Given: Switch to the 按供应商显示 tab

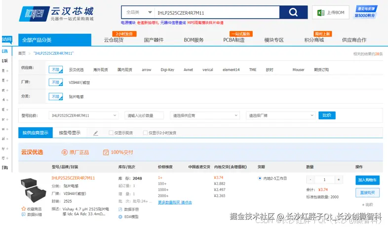Looking at the screenshot, I should pos(36,133).
